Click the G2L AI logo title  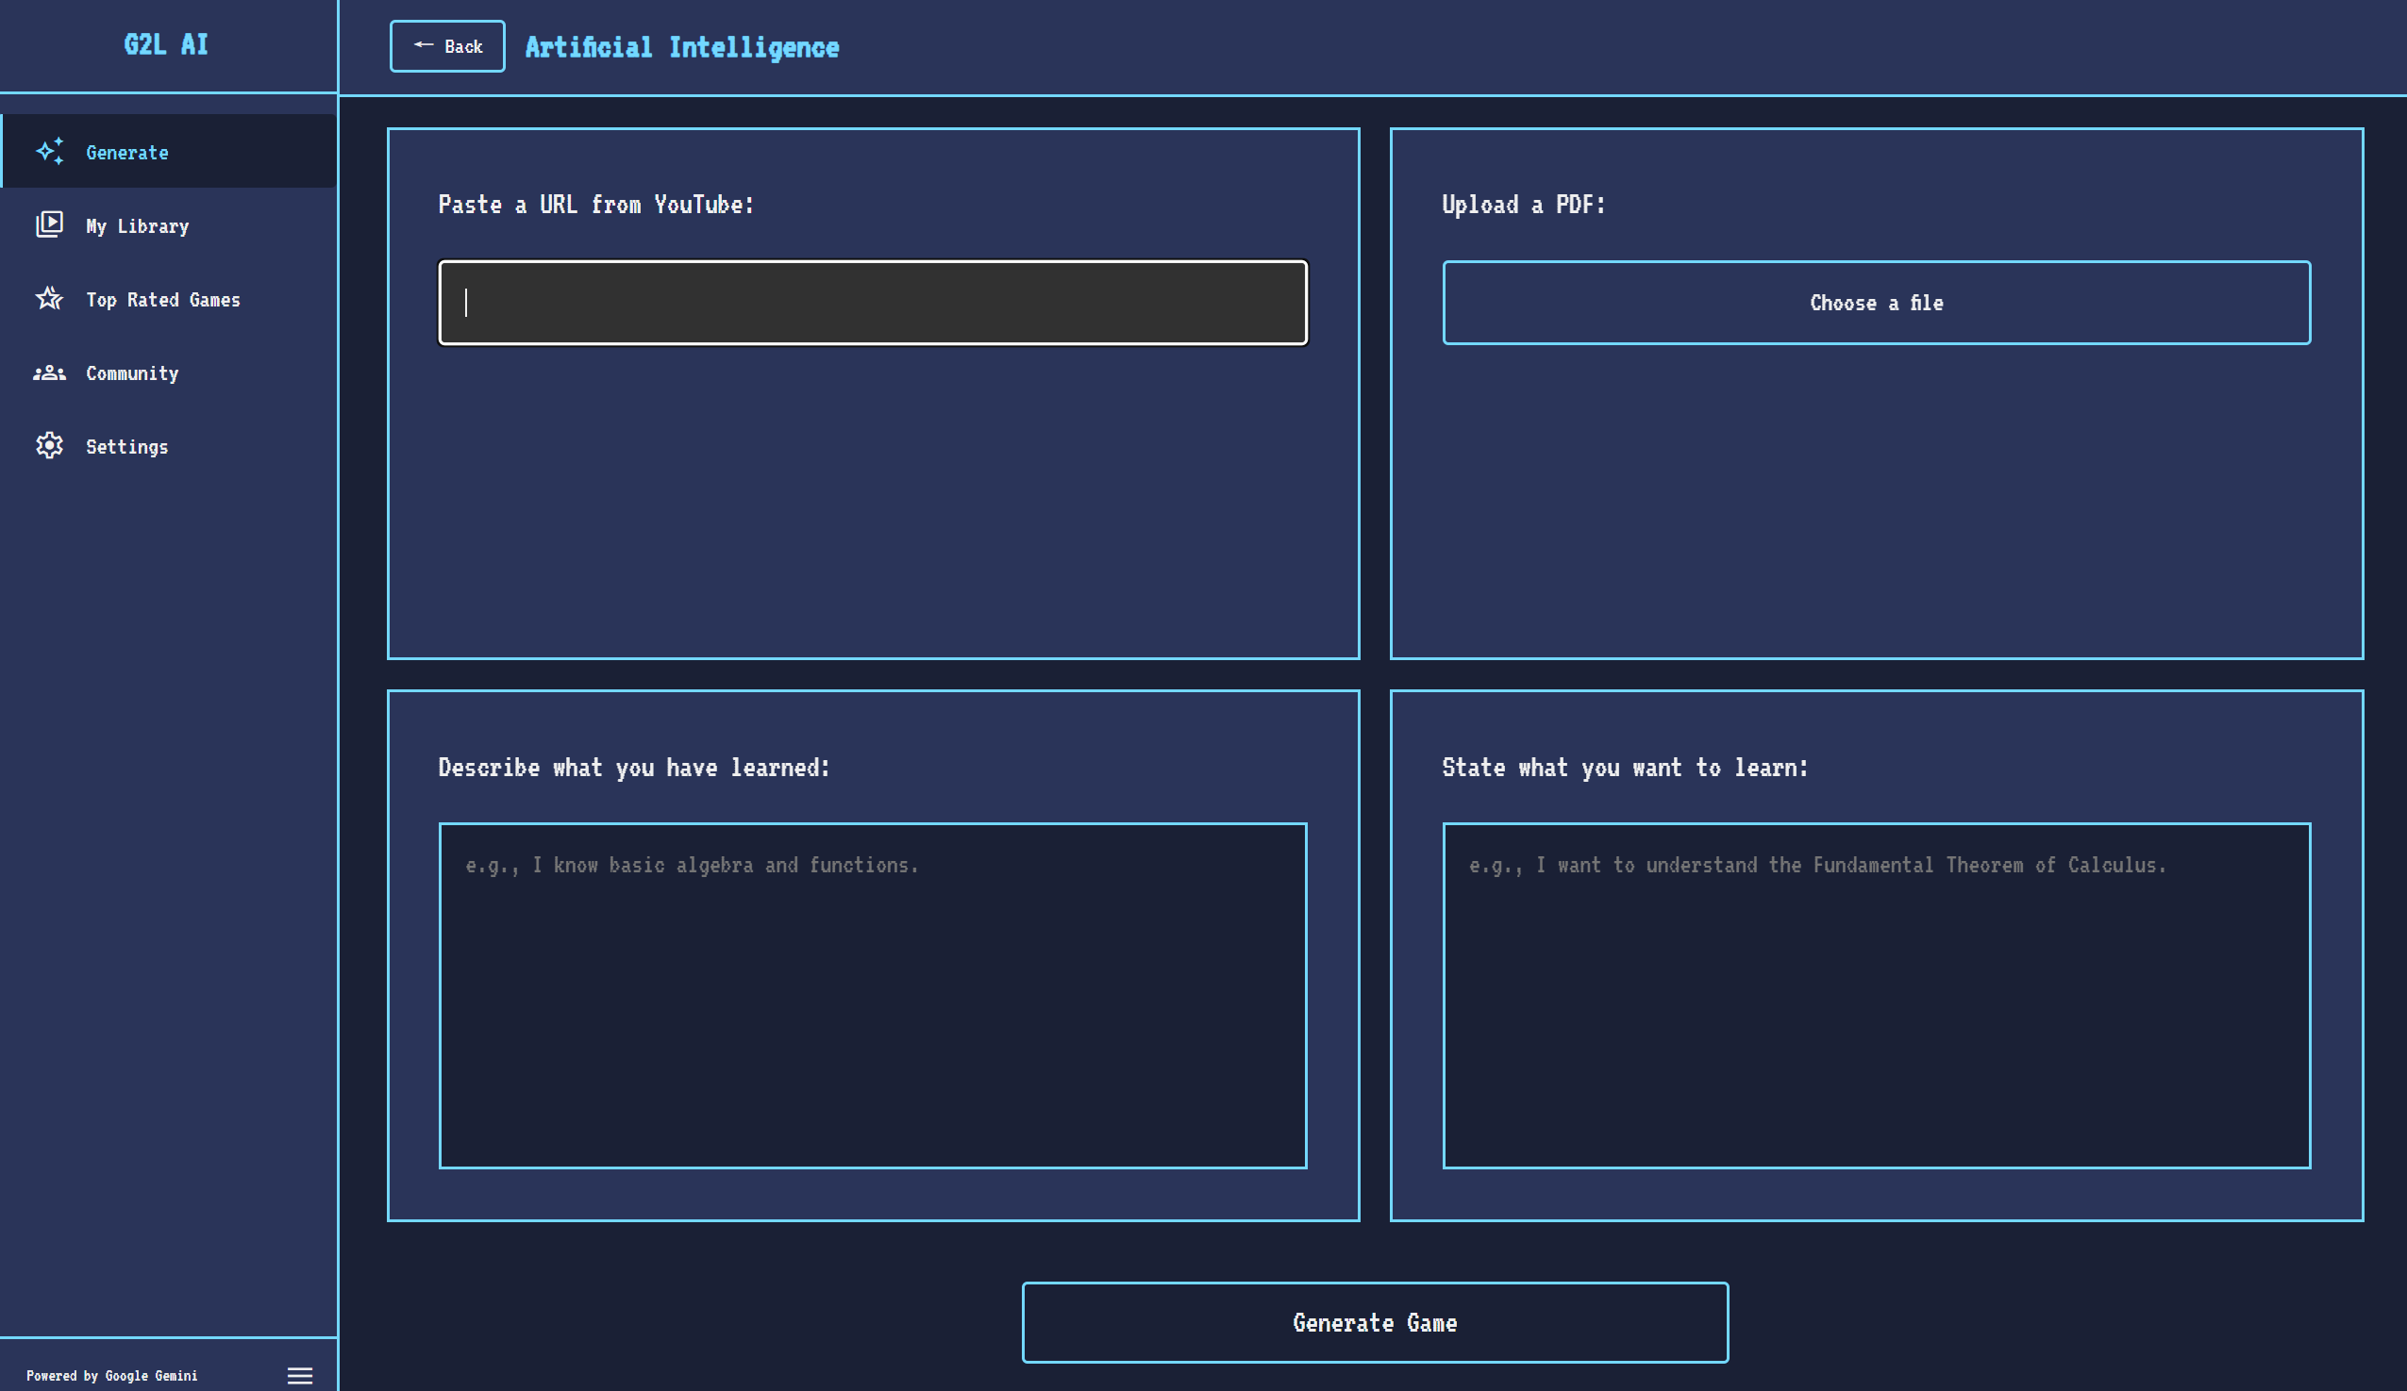click(166, 45)
